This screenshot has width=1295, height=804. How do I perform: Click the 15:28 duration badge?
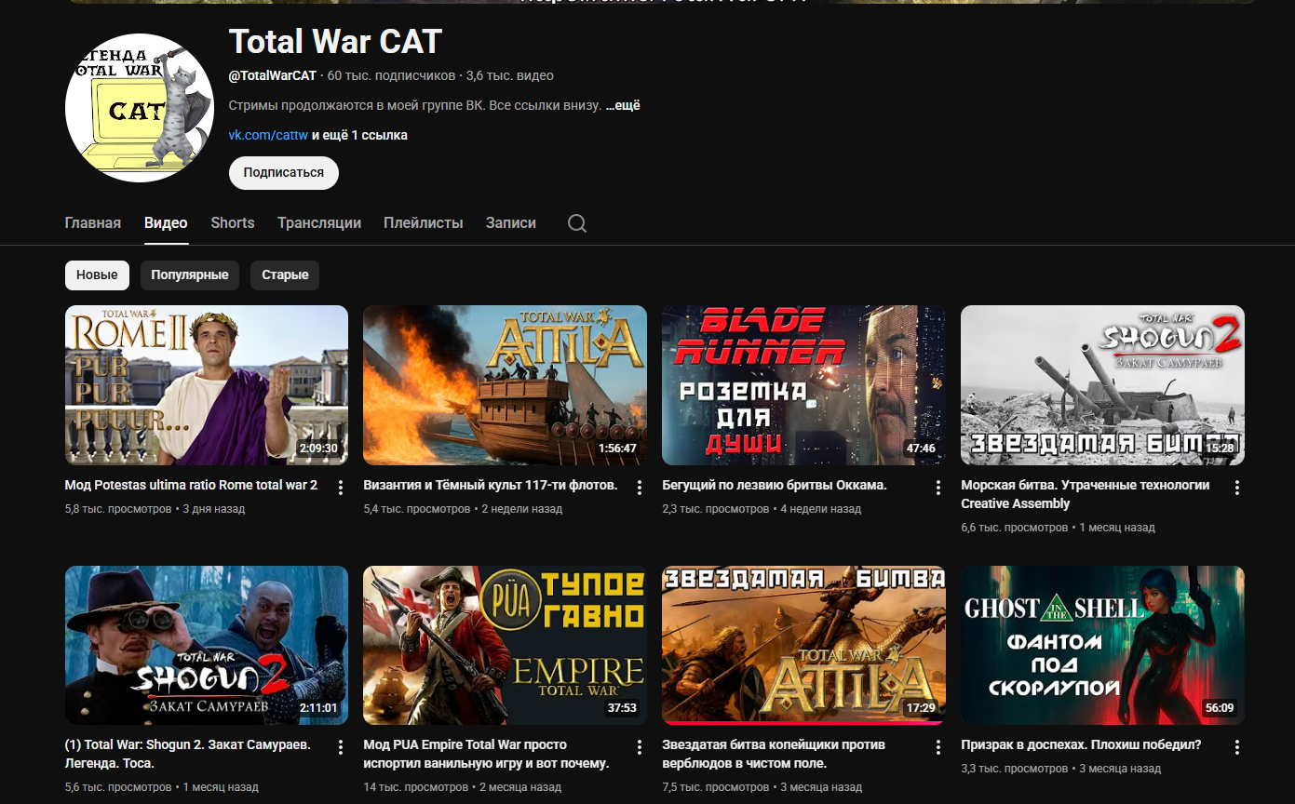pos(1220,449)
